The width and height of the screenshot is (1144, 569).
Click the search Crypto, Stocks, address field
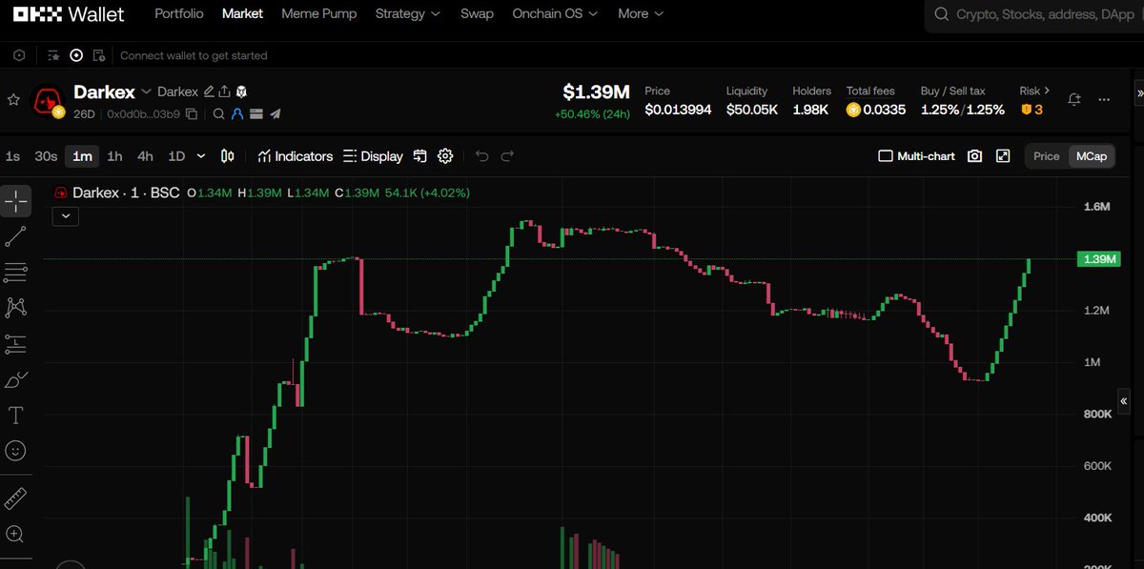pyautogui.click(x=1035, y=14)
